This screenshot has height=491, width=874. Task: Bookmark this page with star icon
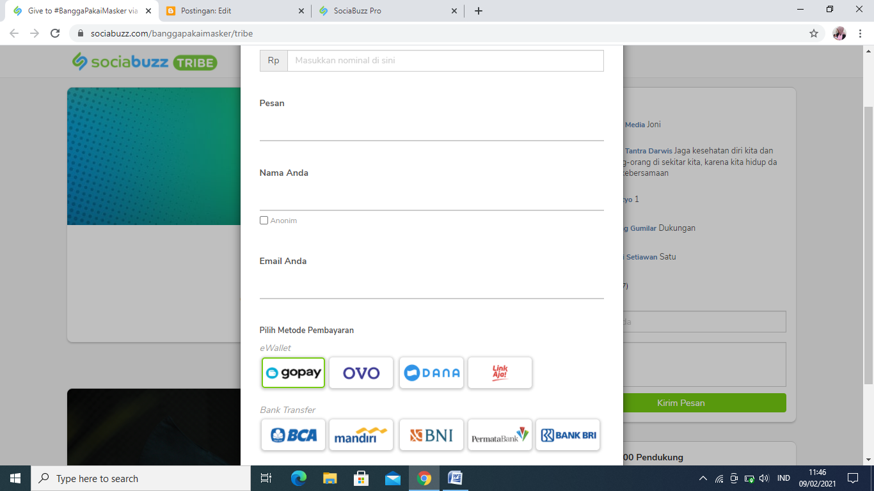tap(814, 33)
